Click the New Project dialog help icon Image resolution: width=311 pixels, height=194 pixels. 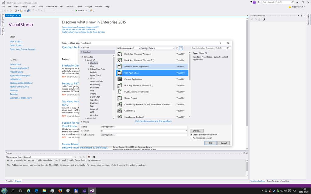coord(220,43)
